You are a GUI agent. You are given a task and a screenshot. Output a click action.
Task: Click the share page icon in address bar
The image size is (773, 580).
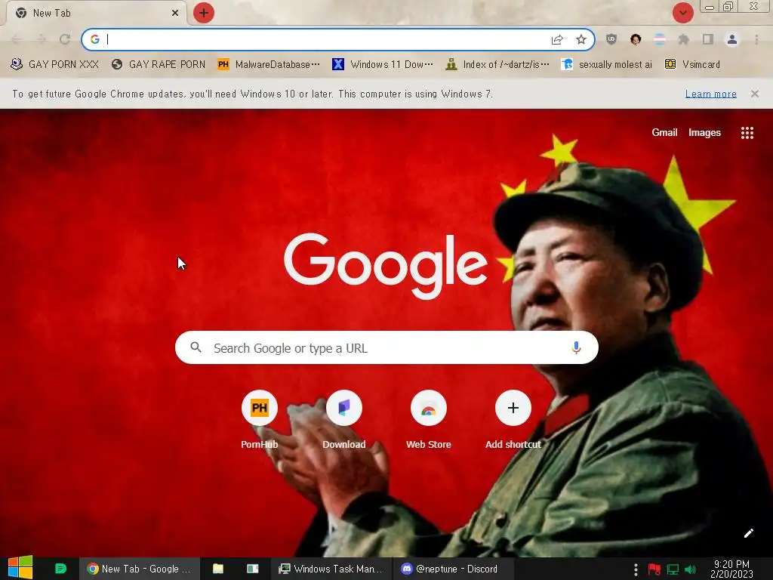point(557,39)
